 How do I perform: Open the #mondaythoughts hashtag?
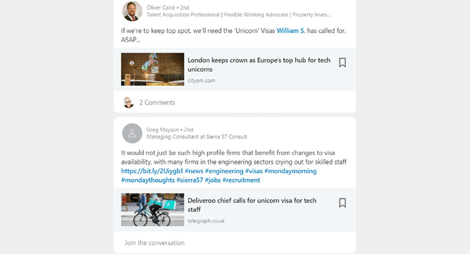pyautogui.click(x=148, y=180)
